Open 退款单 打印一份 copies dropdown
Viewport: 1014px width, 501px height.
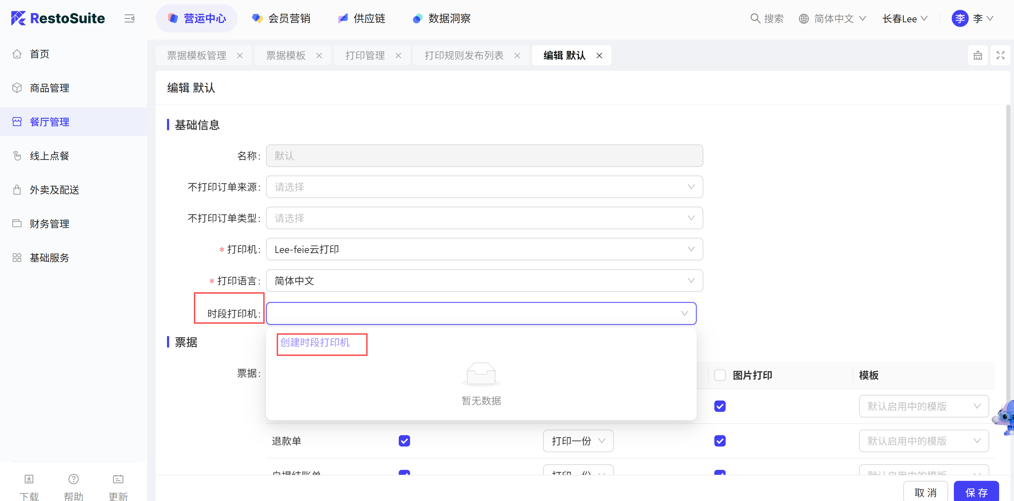coord(578,441)
